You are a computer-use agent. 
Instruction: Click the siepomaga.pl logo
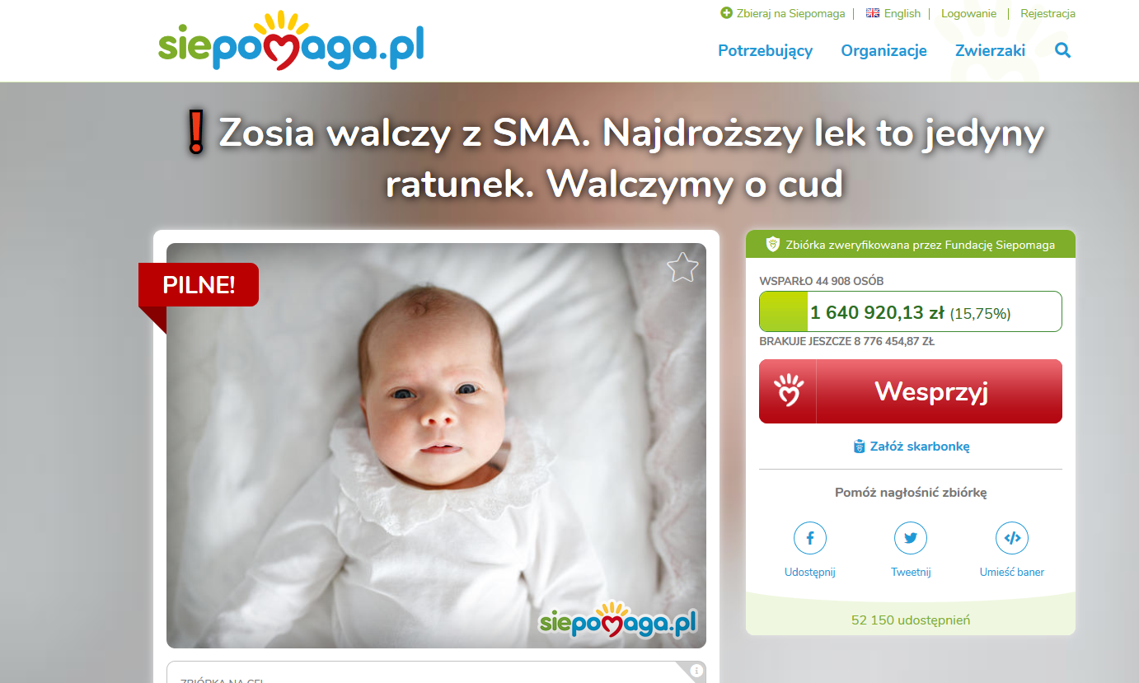click(x=291, y=41)
